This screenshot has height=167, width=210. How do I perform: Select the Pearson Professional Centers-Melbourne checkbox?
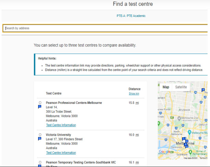point(40,103)
